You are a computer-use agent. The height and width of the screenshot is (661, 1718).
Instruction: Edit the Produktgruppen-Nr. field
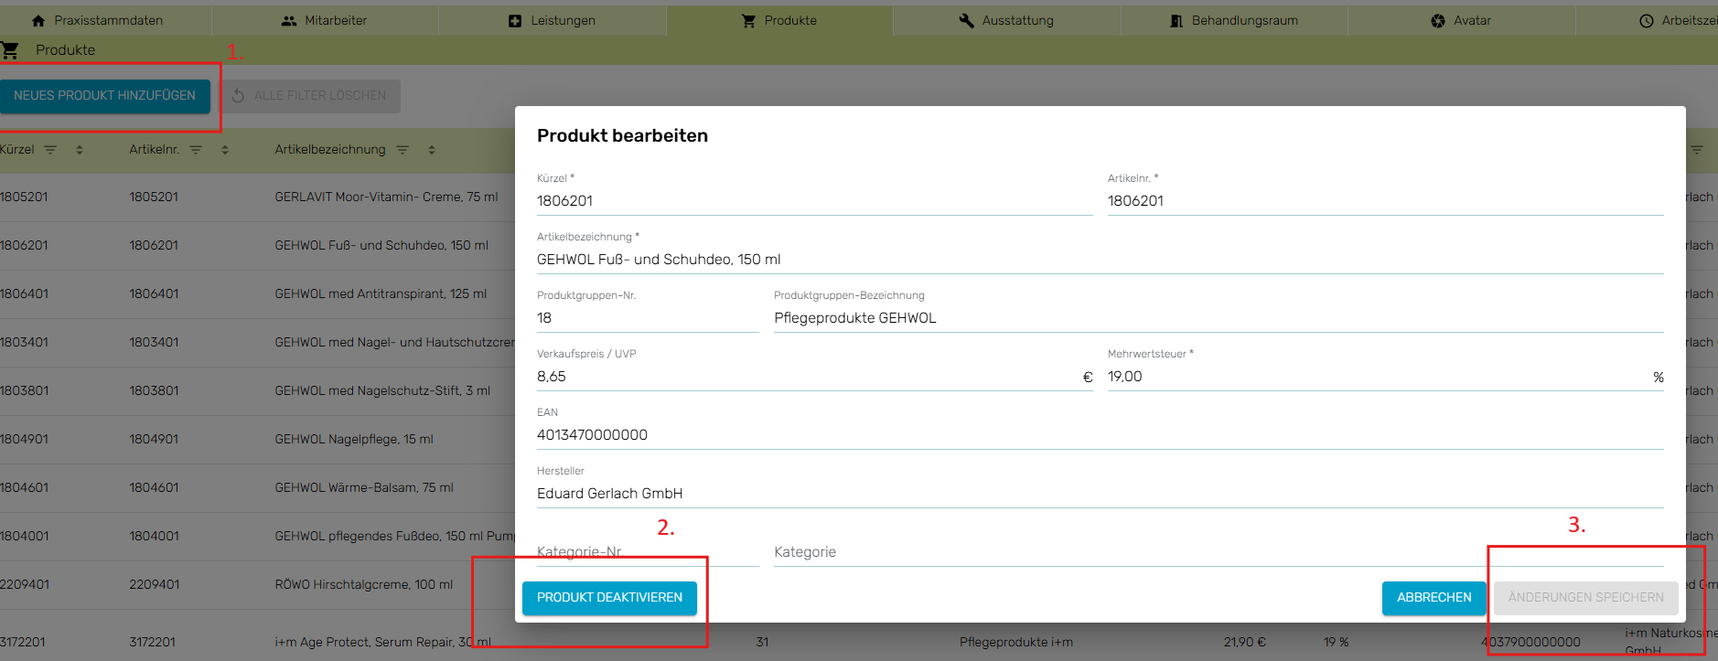click(x=648, y=318)
